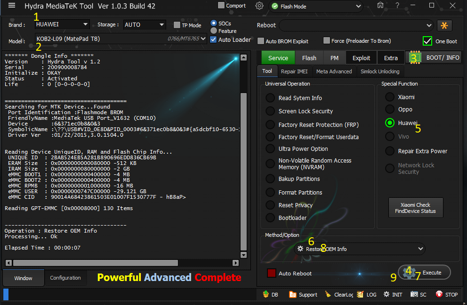467x305 pixels.
Task: Select Ultra Power Option
Action: 270,149
